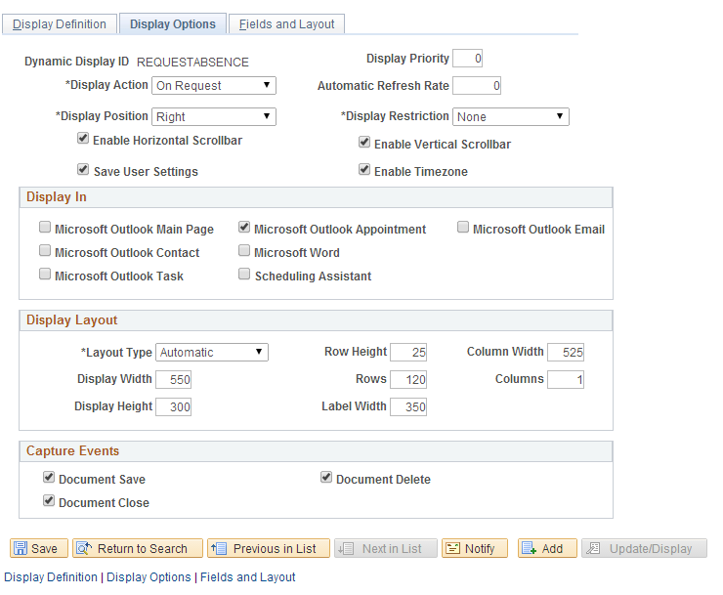
Task: Click the Add button plus icon
Action: click(529, 548)
